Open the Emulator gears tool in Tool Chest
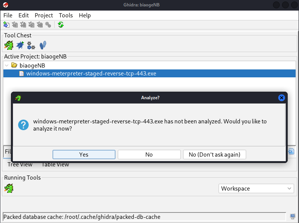The image size is (299, 223). tap(31, 46)
